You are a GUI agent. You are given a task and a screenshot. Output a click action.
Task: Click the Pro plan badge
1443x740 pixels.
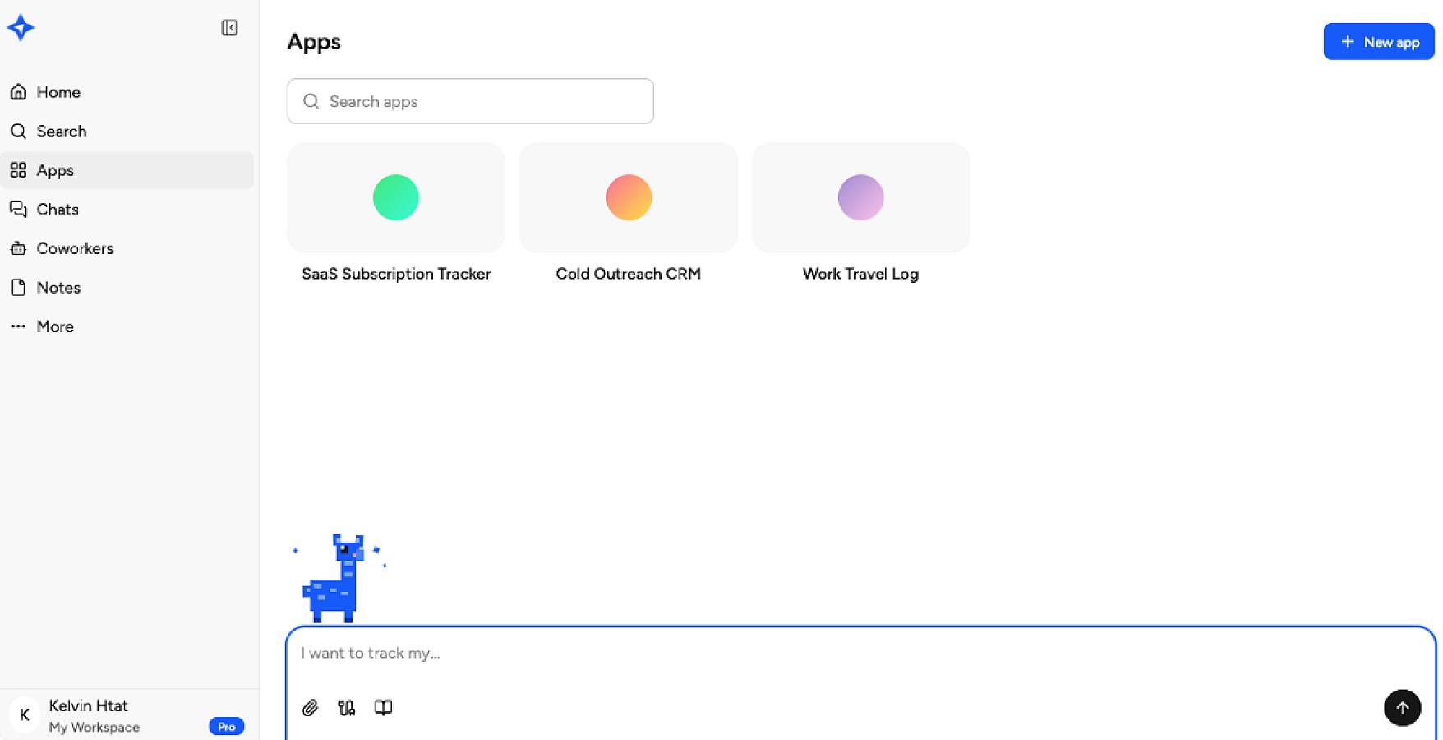(x=227, y=727)
